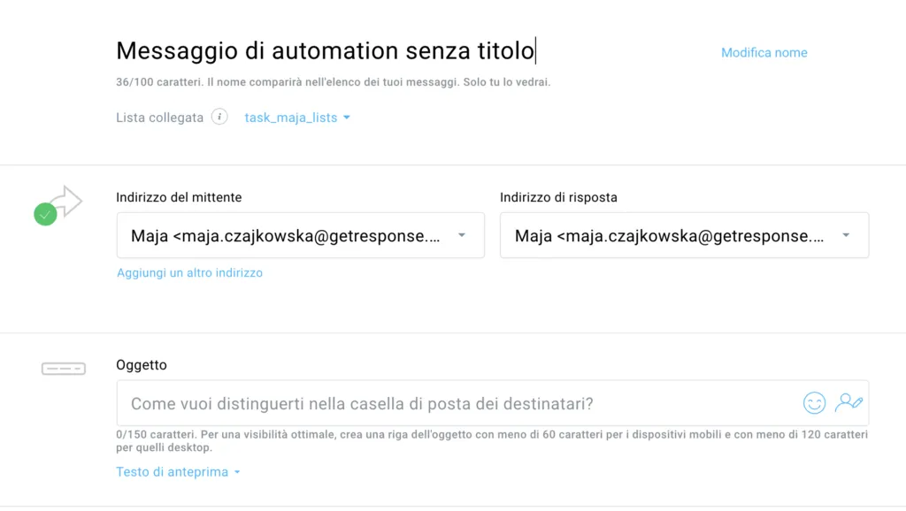906x511 pixels.
Task: Open the Indirizzo del mittente address dropdown
Action: (x=301, y=235)
